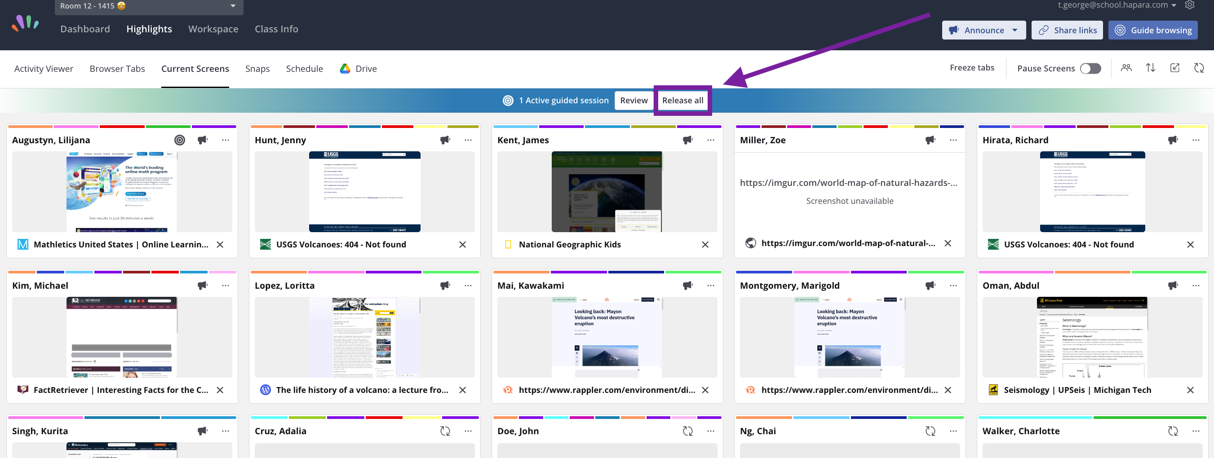Open the Browser Tabs view
The image size is (1214, 458).
(x=117, y=69)
